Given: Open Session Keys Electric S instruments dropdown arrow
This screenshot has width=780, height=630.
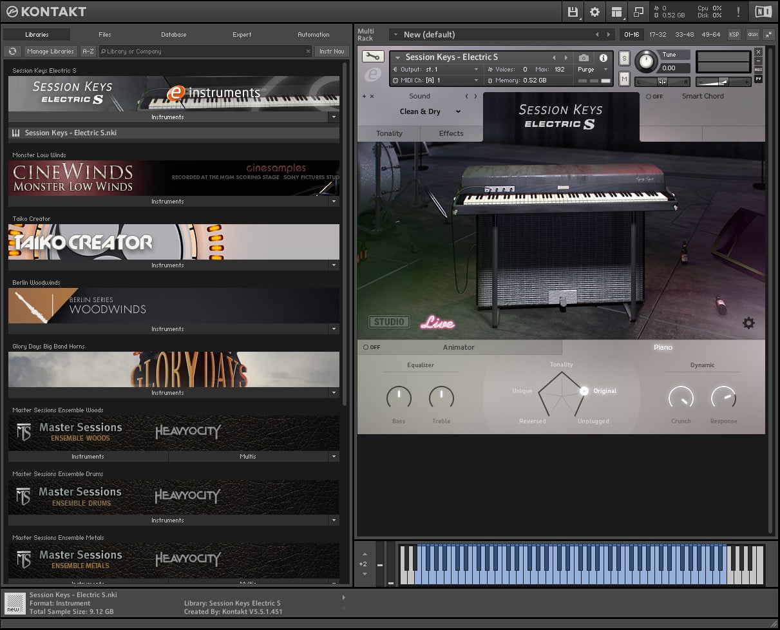Looking at the screenshot, I should pyautogui.click(x=333, y=117).
